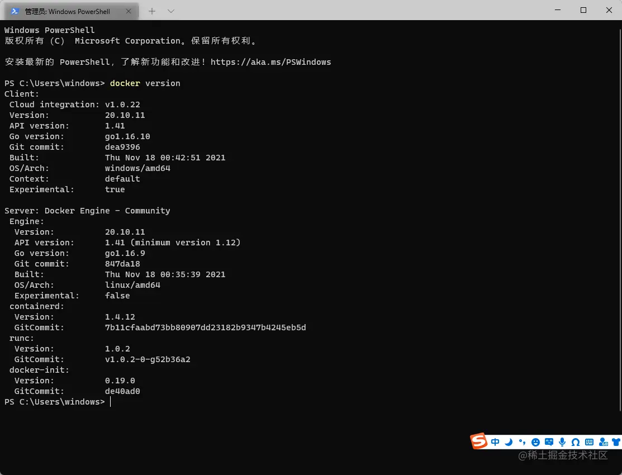Click runc GitCommit v1.0.2-0-g52b36a2
The width and height of the screenshot is (622, 475).
148,359
